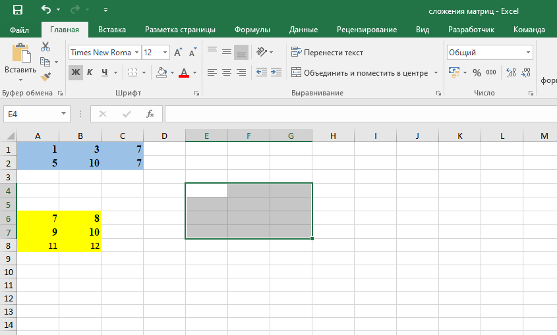Click the Перенести текст button
This screenshot has height=335, width=557.
327,53
